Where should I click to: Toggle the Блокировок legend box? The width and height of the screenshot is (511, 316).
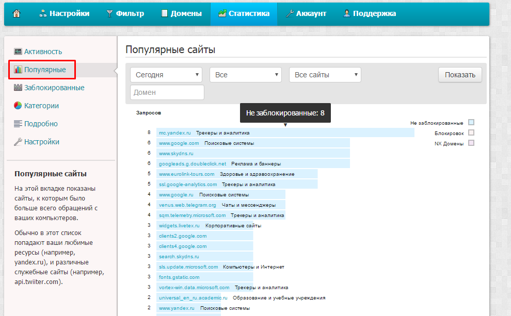[471, 133]
